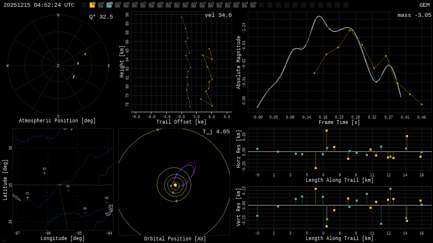The width and height of the screenshot is (433, 243).
Task: Select the yellow station 01 indicator
Action: pos(92,5)
